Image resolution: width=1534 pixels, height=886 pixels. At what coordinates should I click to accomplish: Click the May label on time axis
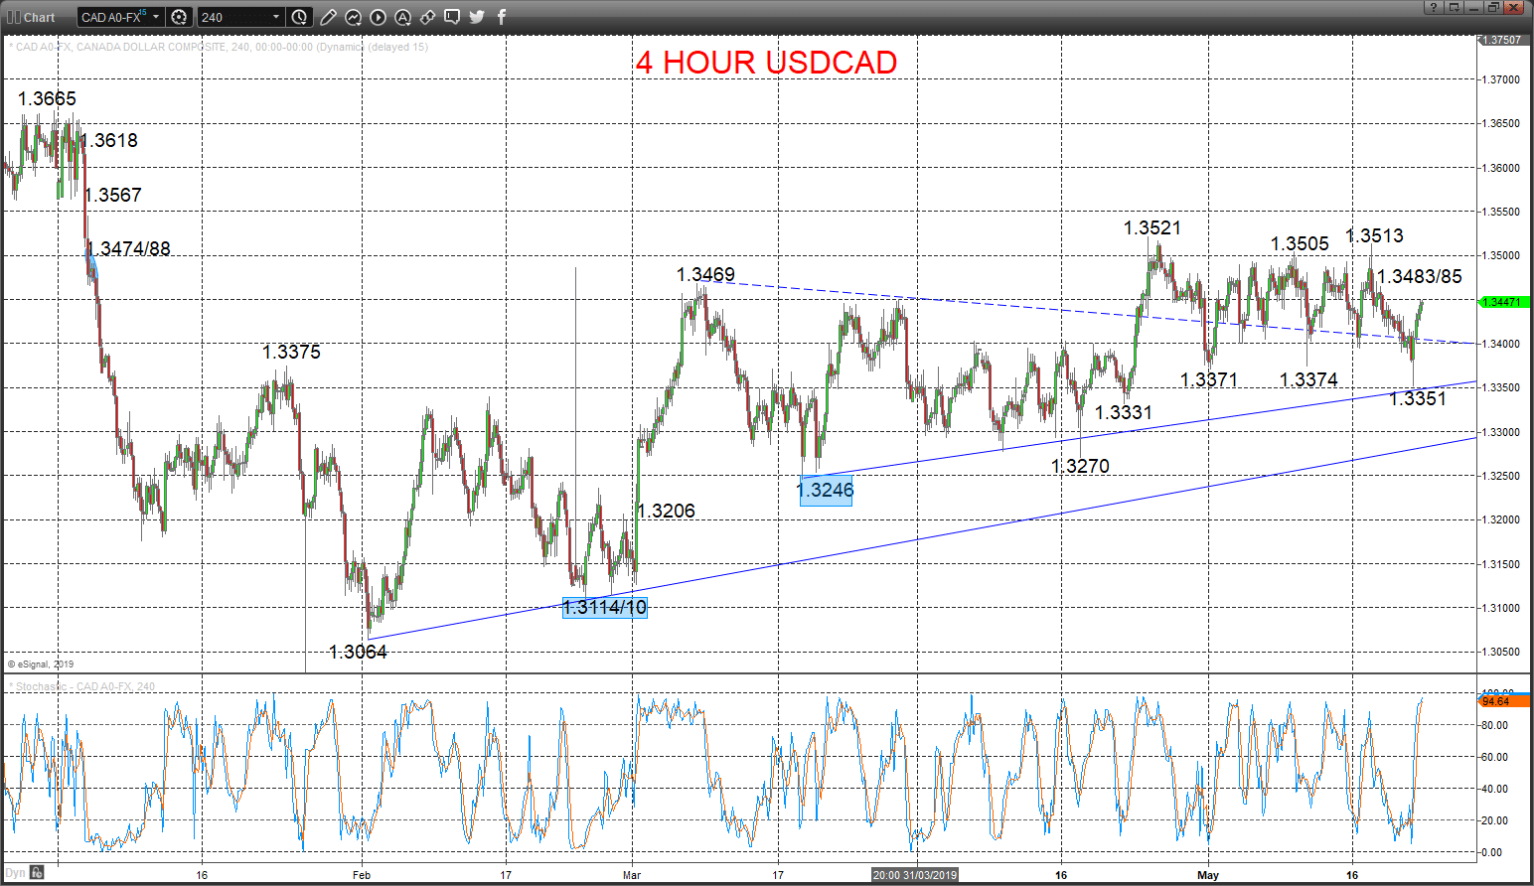pyautogui.click(x=1208, y=875)
